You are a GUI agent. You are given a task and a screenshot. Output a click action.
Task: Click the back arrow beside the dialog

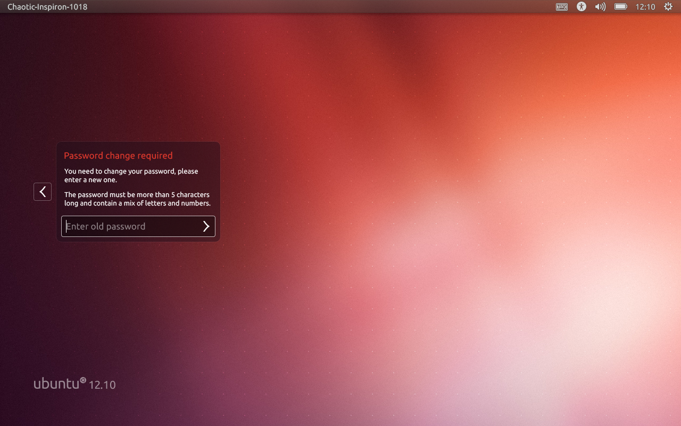43,192
